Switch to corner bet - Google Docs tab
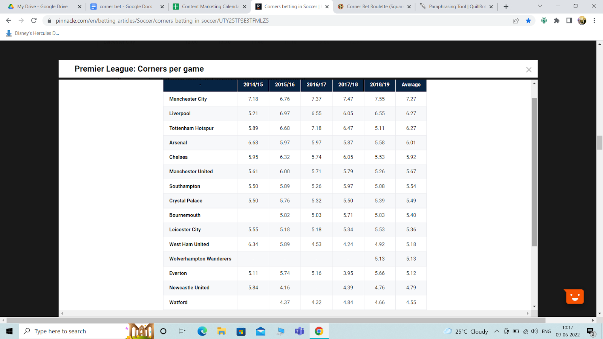 coord(126,6)
